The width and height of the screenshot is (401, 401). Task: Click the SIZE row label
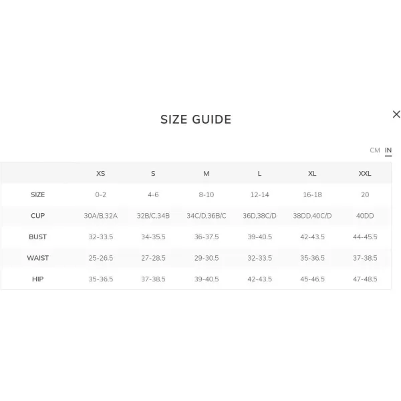click(x=37, y=194)
